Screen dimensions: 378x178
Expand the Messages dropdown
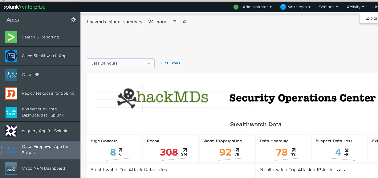click(295, 7)
